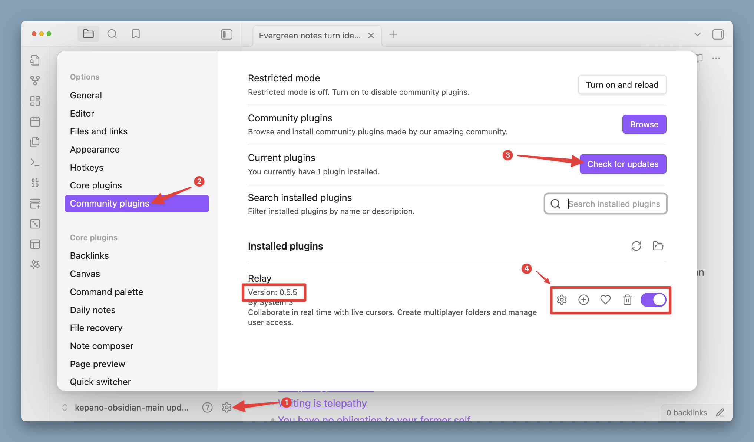This screenshot has width=754, height=442.
Task: Select Core plugins in the settings sidebar
Action: [x=96, y=185]
